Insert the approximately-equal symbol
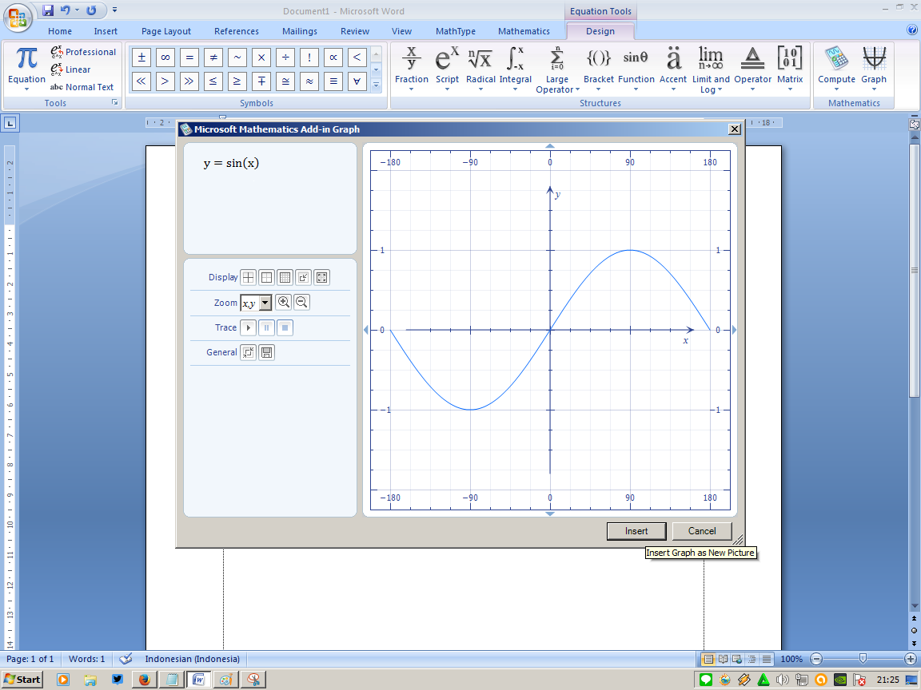 click(309, 81)
